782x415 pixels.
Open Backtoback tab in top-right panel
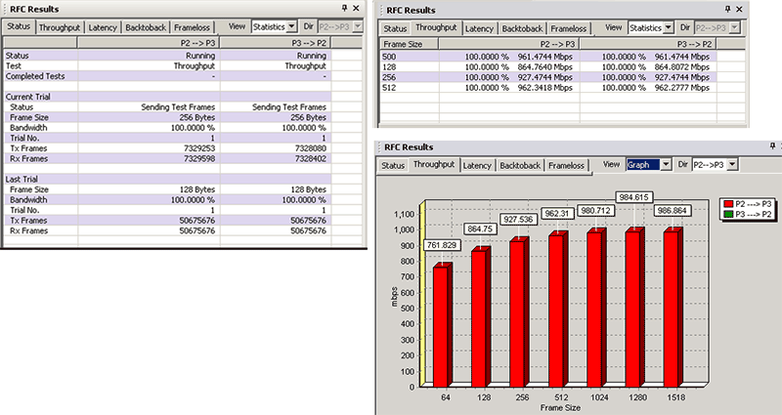tap(522, 29)
